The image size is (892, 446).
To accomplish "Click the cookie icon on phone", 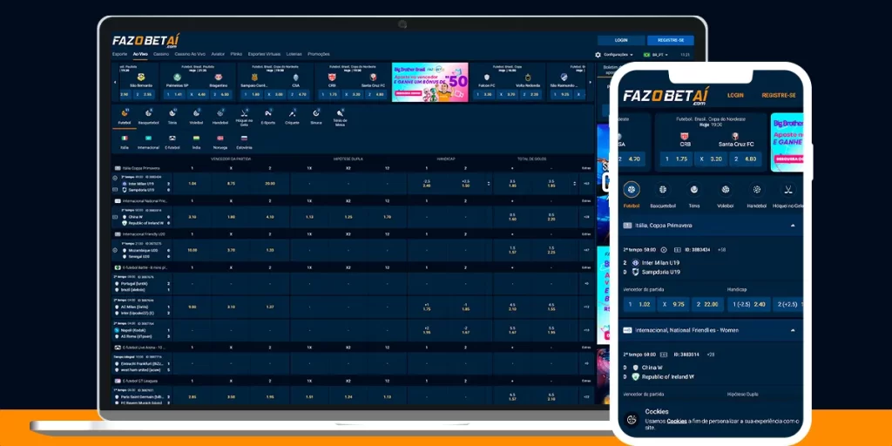I will [632, 420].
